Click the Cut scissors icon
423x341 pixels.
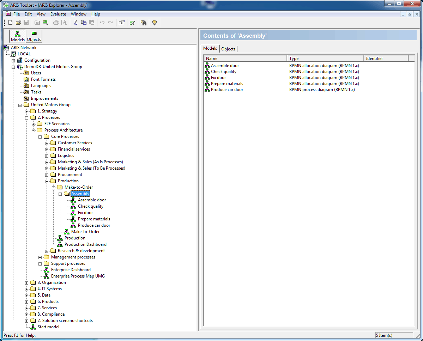(75, 23)
